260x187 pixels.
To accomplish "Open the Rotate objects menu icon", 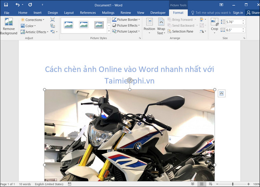I will tap(203, 31).
